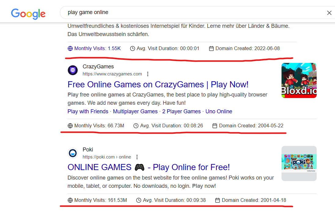Open the Bloxd.io thumbnail image
This screenshot has width=335, height=211.
[x=299, y=80]
